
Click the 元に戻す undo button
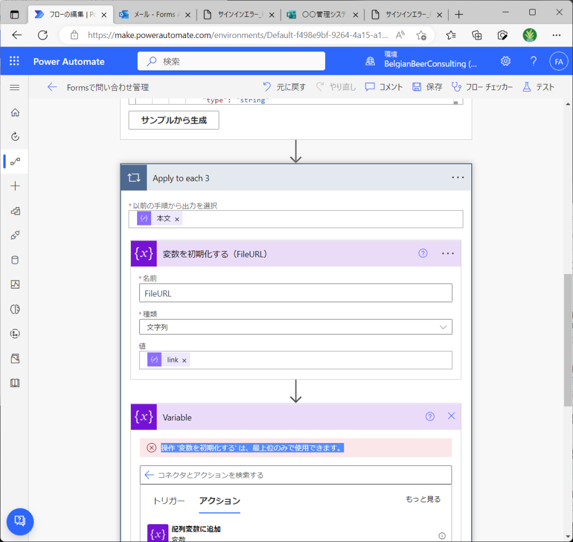pyautogui.click(x=284, y=87)
